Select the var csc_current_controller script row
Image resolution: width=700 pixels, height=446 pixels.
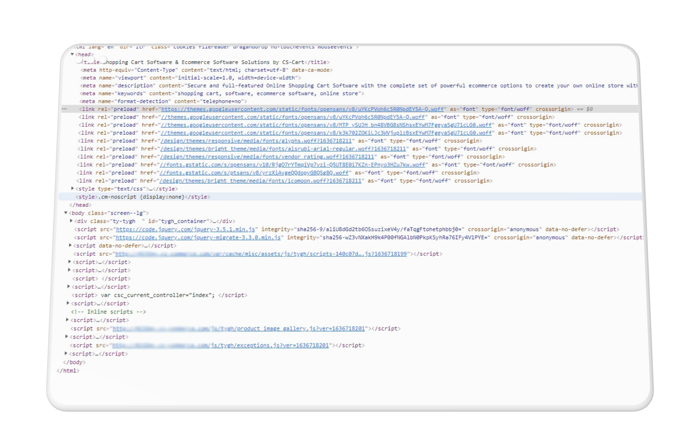[160, 295]
